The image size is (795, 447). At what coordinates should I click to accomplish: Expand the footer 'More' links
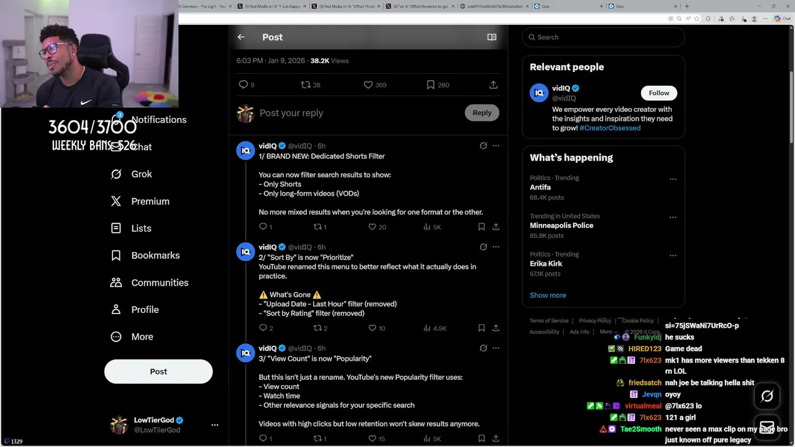(x=609, y=332)
